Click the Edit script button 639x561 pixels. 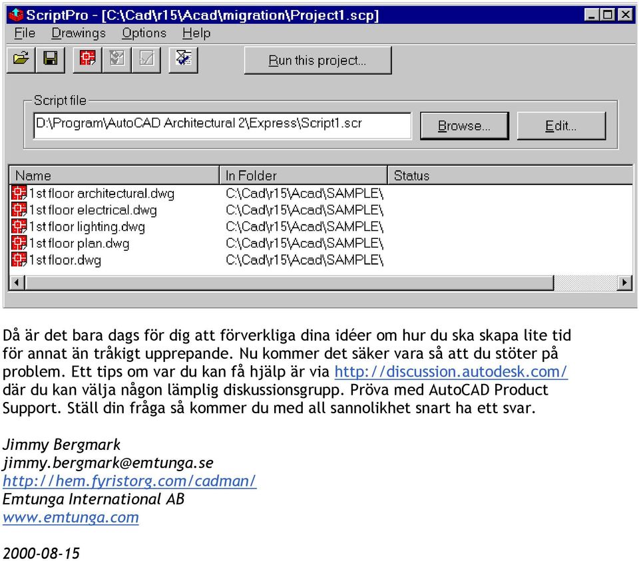[x=561, y=126]
